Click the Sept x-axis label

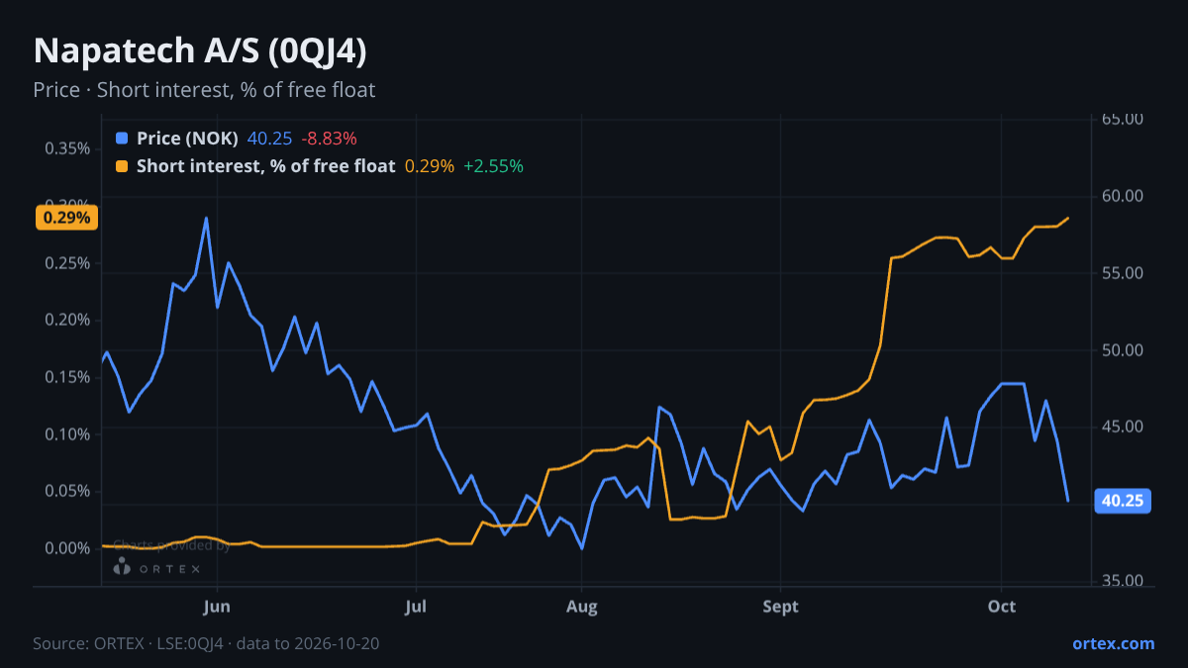pos(781,606)
